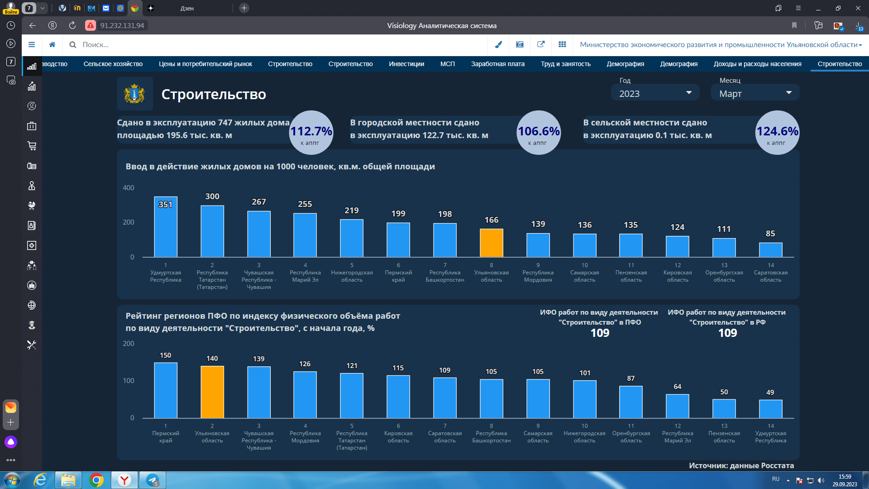Viewport: 869px width, 489px height.
Task: Open the apps grid icon
Action: [562, 44]
